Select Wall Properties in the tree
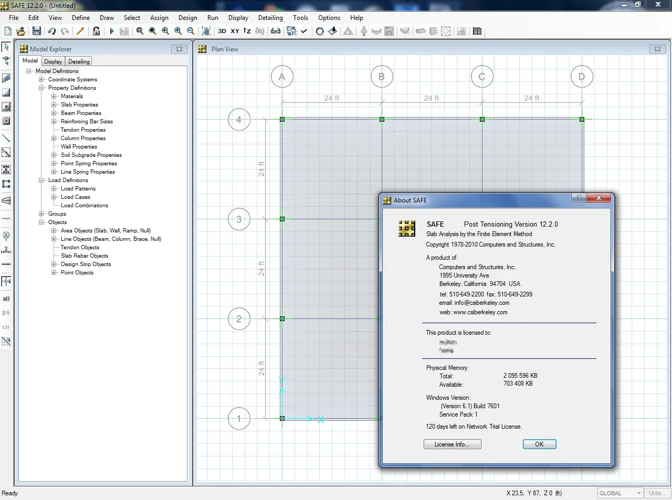The height and width of the screenshot is (500, 672). pos(79,146)
